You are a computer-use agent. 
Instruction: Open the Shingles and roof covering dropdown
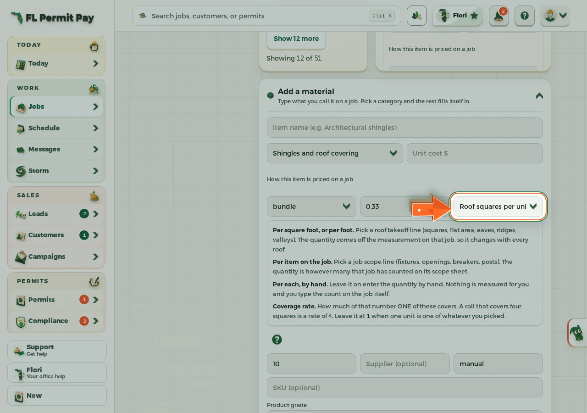pyautogui.click(x=335, y=153)
